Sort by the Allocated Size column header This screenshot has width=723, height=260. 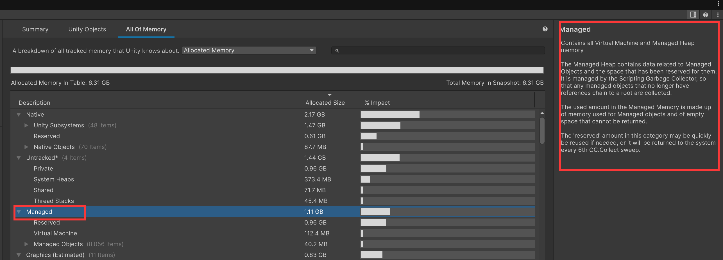point(325,103)
